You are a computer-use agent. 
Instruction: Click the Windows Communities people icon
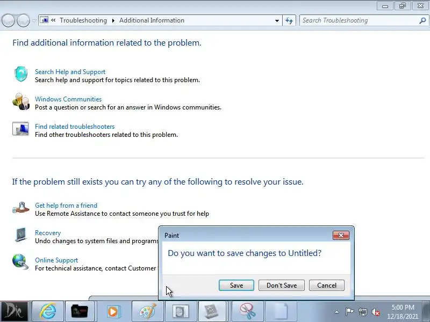click(21, 101)
